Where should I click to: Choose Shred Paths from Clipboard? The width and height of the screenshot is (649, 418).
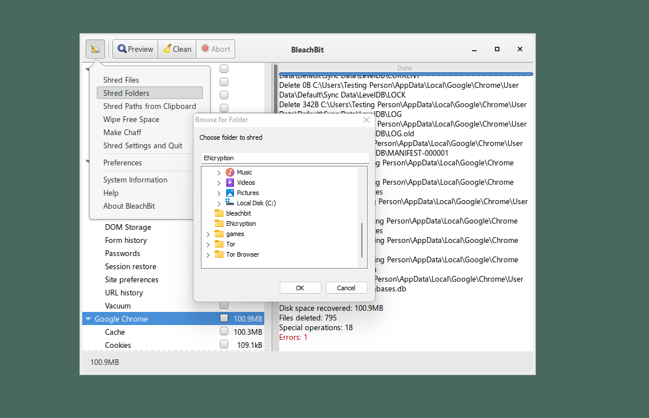click(150, 106)
